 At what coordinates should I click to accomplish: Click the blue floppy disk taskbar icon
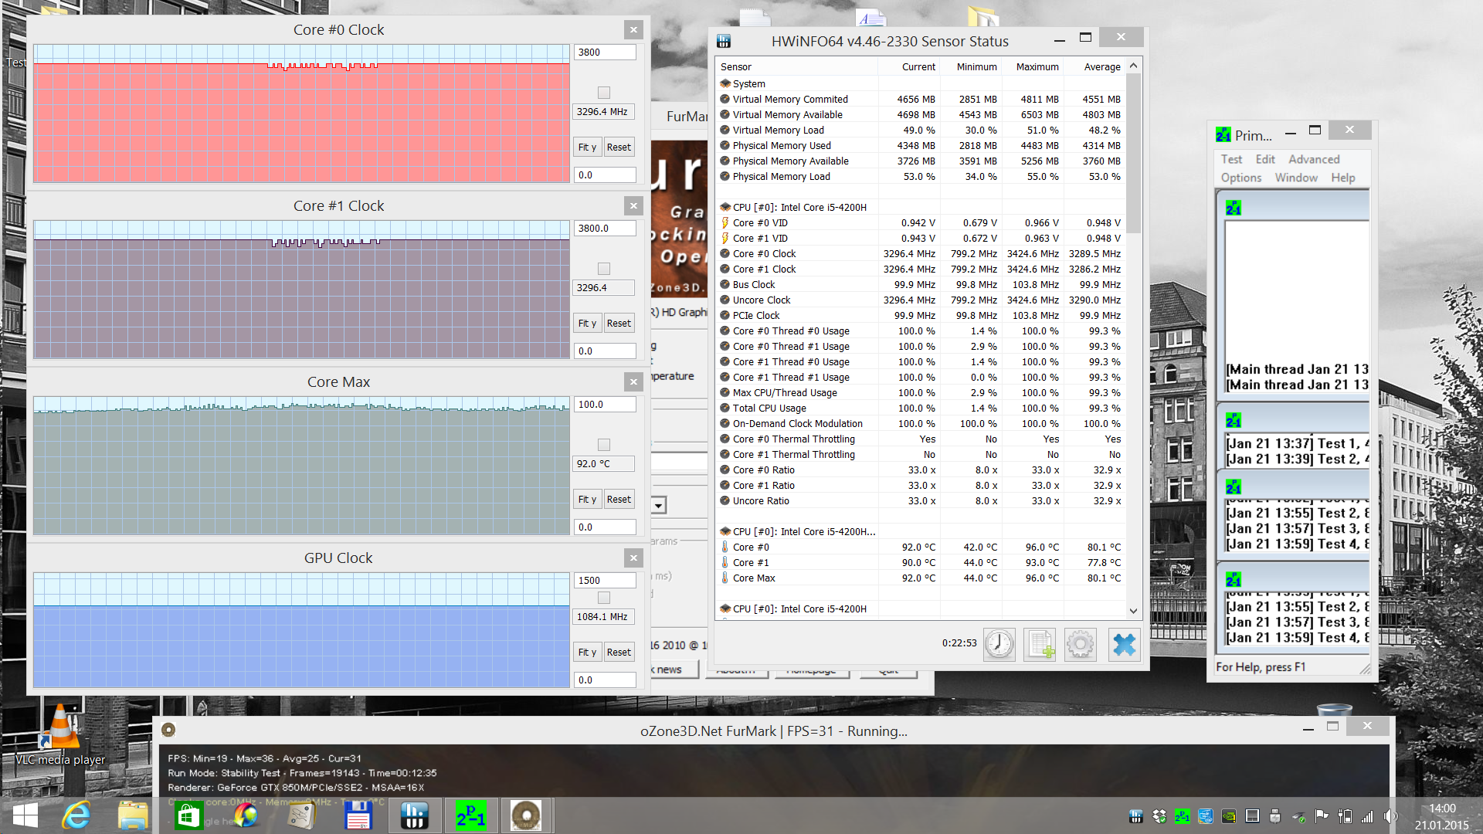point(358,815)
